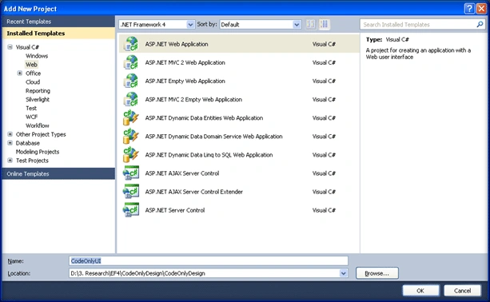
Task: Click the ASP.NET AJAX Server Control icon
Action: tap(131, 173)
